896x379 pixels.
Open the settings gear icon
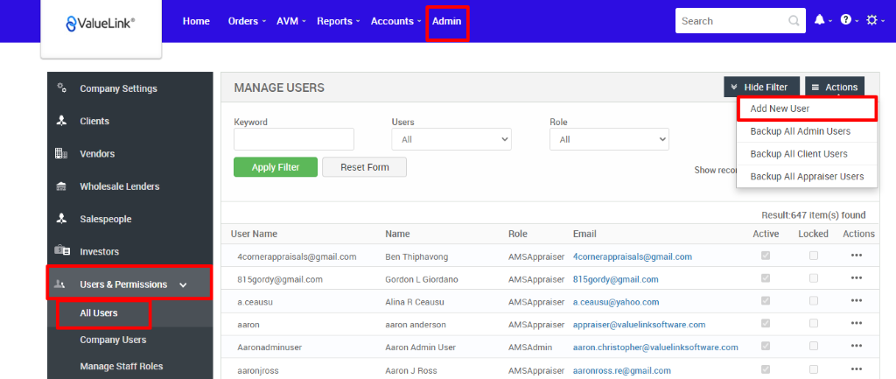click(871, 20)
